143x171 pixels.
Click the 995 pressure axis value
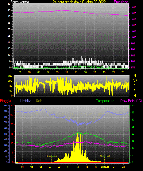133,43
